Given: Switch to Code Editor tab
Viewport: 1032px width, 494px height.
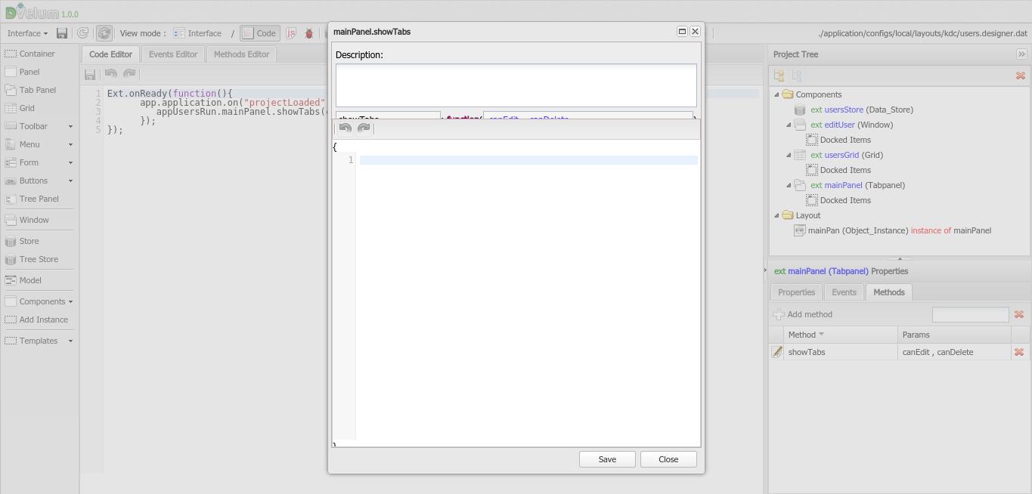Looking at the screenshot, I should coord(110,54).
